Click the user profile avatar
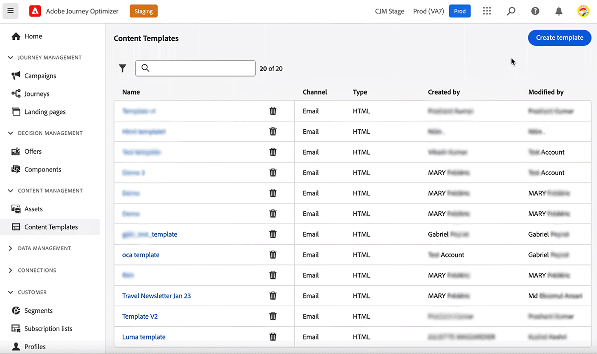This screenshot has width=597, height=354. (583, 11)
